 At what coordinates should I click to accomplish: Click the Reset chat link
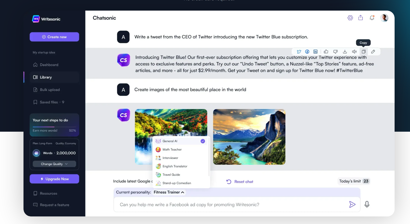(240, 182)
